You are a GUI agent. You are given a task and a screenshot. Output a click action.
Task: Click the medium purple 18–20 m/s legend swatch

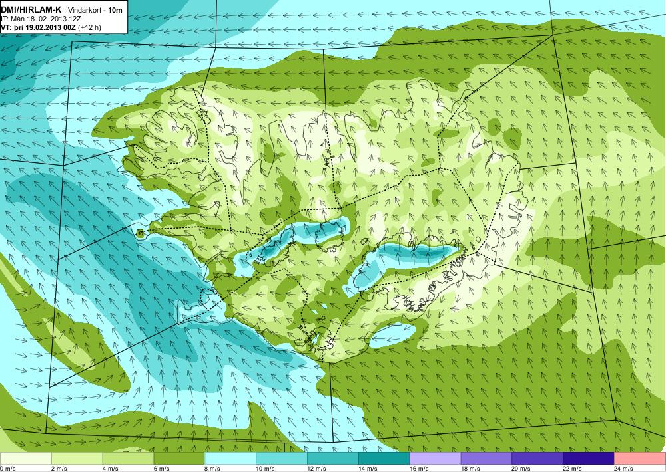(486, 459)
